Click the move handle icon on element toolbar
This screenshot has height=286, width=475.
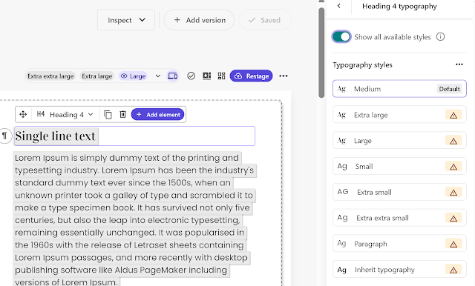[23, 114]
